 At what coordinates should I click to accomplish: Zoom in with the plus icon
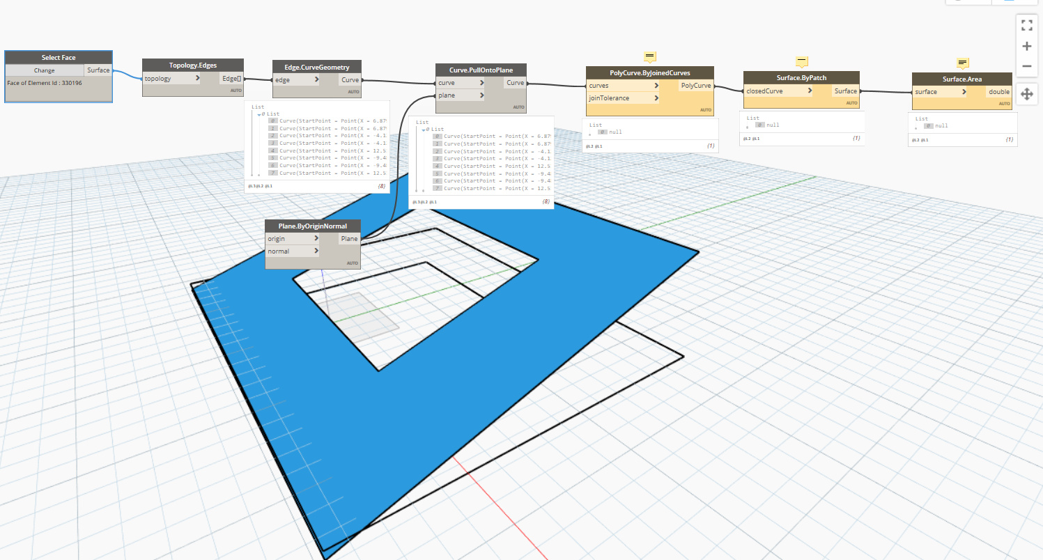1026,46
